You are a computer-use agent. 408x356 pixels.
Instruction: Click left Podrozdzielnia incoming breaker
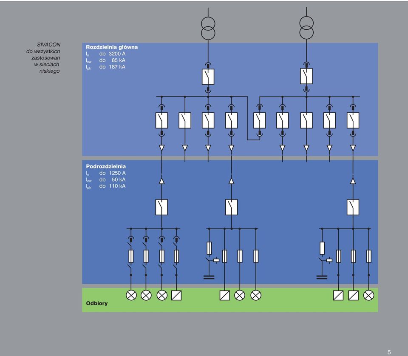pyautogui.click(x=161, y=207)
